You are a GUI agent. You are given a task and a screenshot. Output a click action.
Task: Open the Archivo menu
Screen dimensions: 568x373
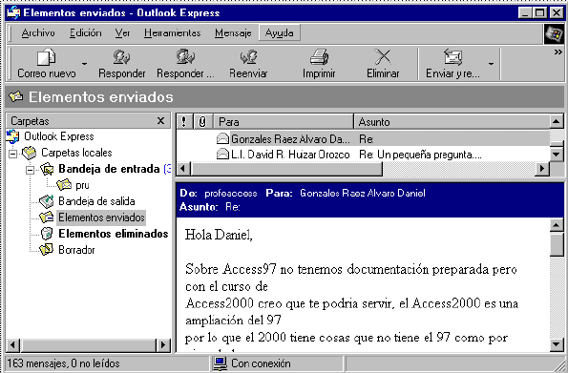click(38, 33)
